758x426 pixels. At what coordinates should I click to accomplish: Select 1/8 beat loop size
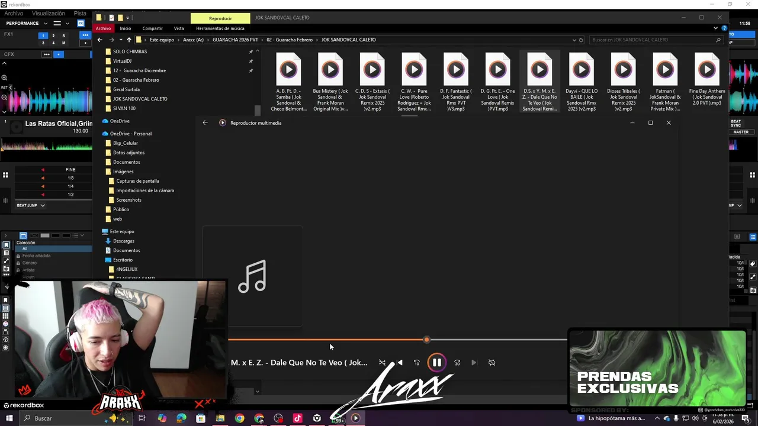(x=70, y=178)
